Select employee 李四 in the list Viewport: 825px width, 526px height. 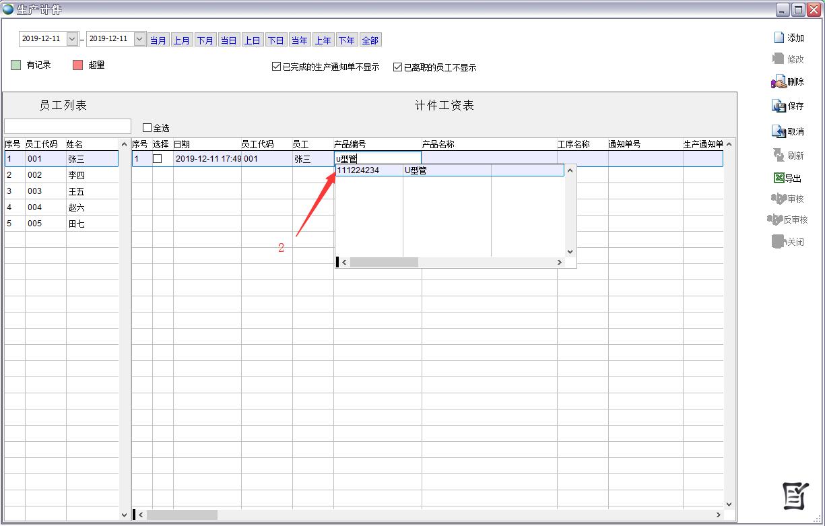75,175
